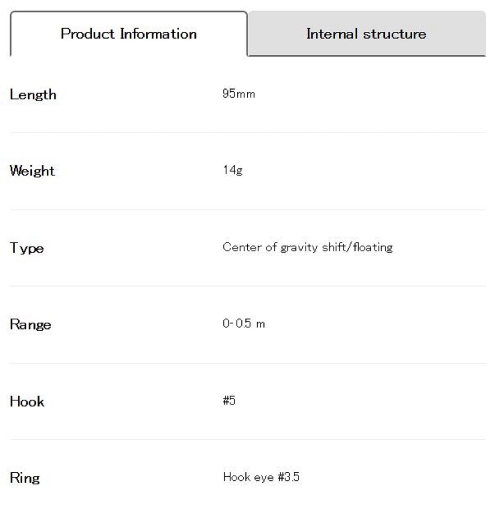Click the Ring row label
Viewport: 495px width, 509px height.
point(25,478)
